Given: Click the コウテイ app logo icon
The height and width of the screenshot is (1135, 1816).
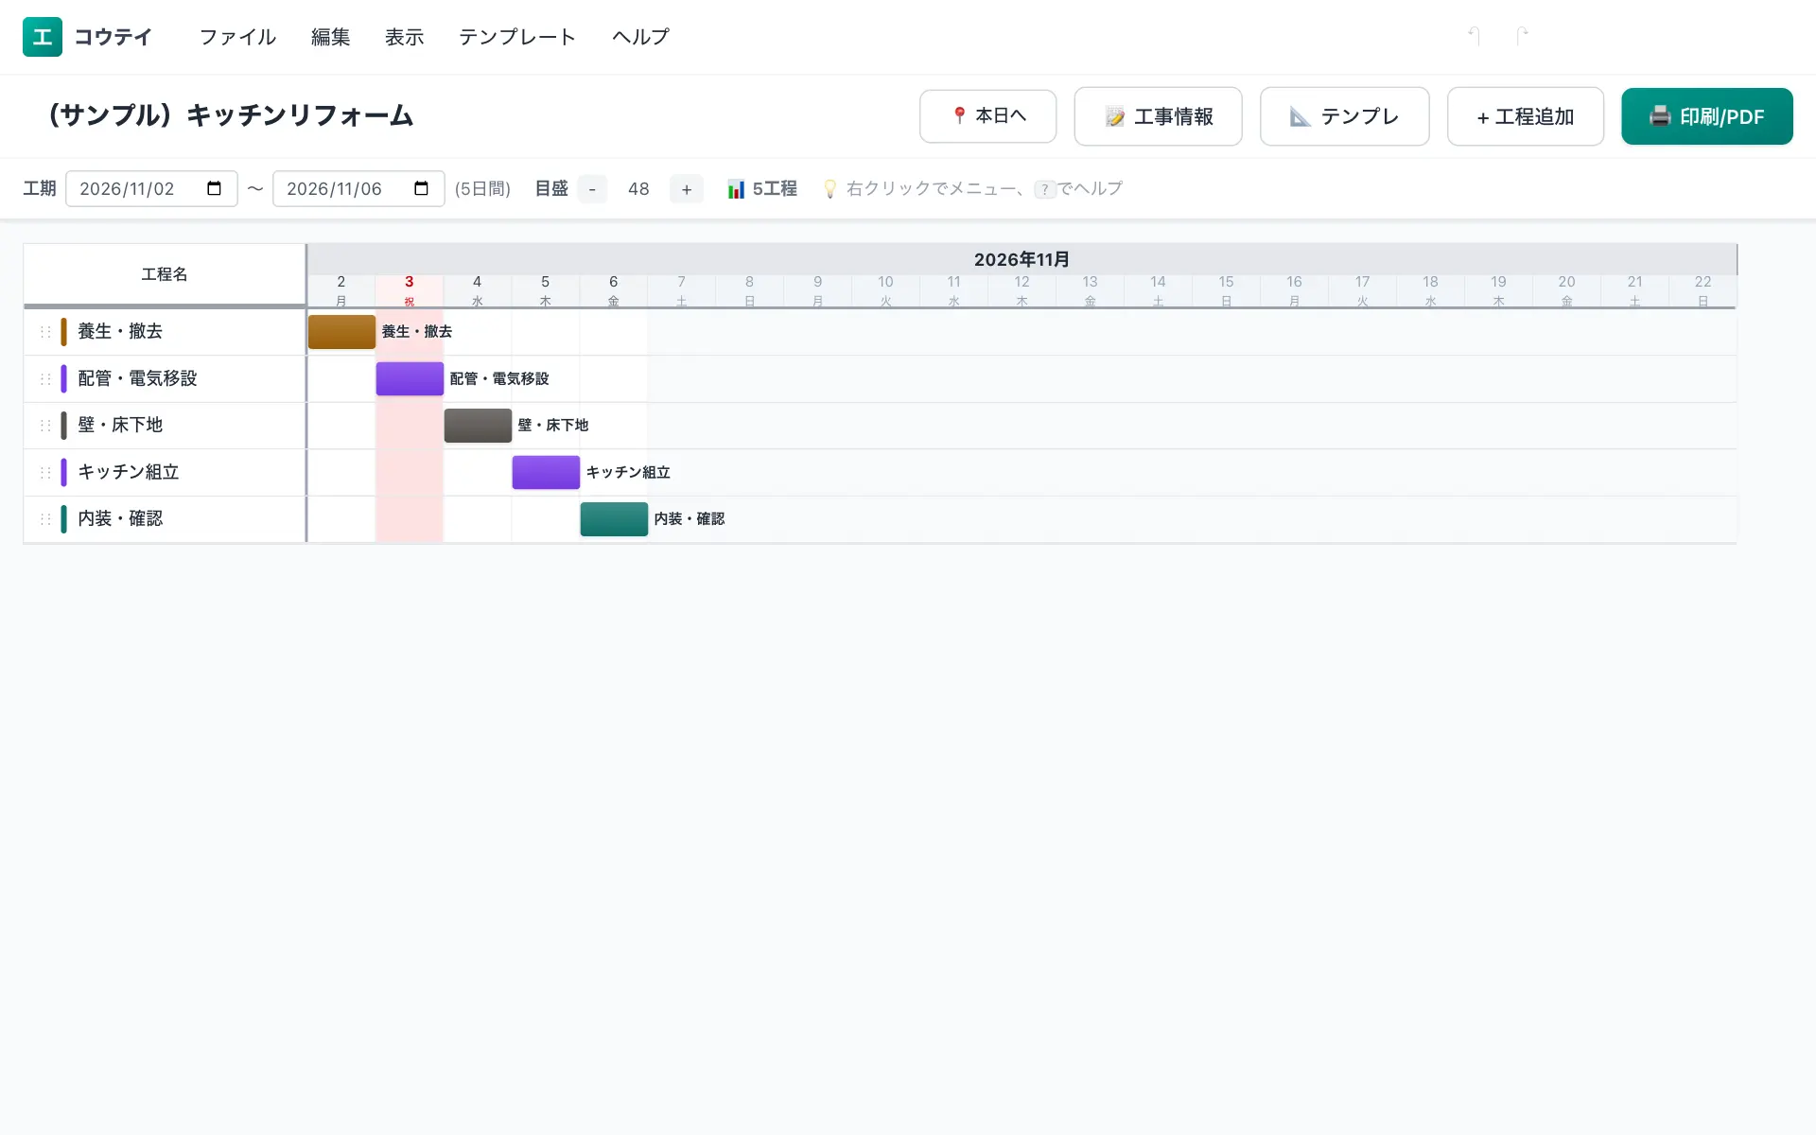Looking at the screenshot, I should tap(43, 37).
